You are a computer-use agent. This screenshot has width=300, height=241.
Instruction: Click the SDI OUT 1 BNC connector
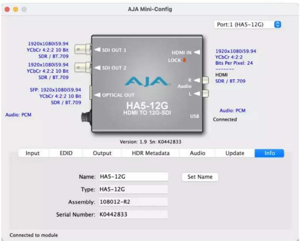pos(83,49)
